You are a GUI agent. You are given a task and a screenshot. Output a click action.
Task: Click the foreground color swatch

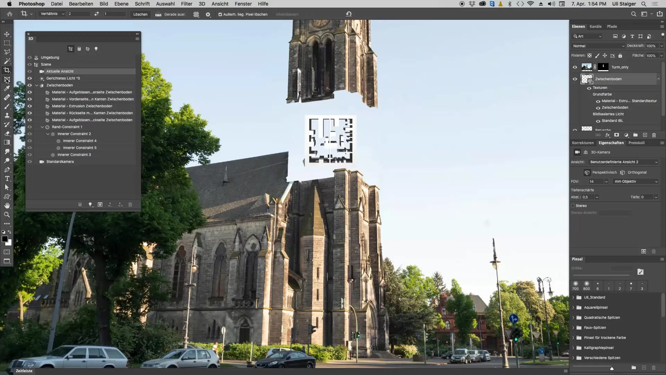click(x=5, y=239)
